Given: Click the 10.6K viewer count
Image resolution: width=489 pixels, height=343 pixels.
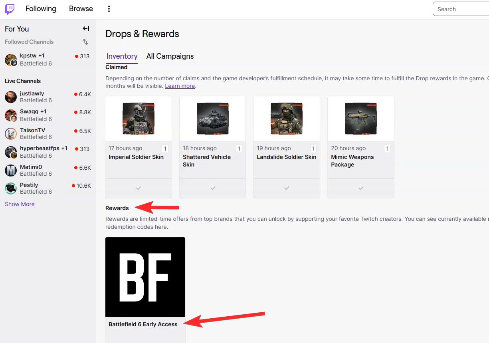Looking at the screenshot, I should pyautogui.click(x=84, y=186).
